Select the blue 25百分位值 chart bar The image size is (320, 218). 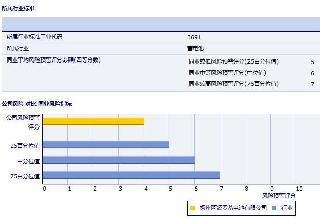coord(105,145)
